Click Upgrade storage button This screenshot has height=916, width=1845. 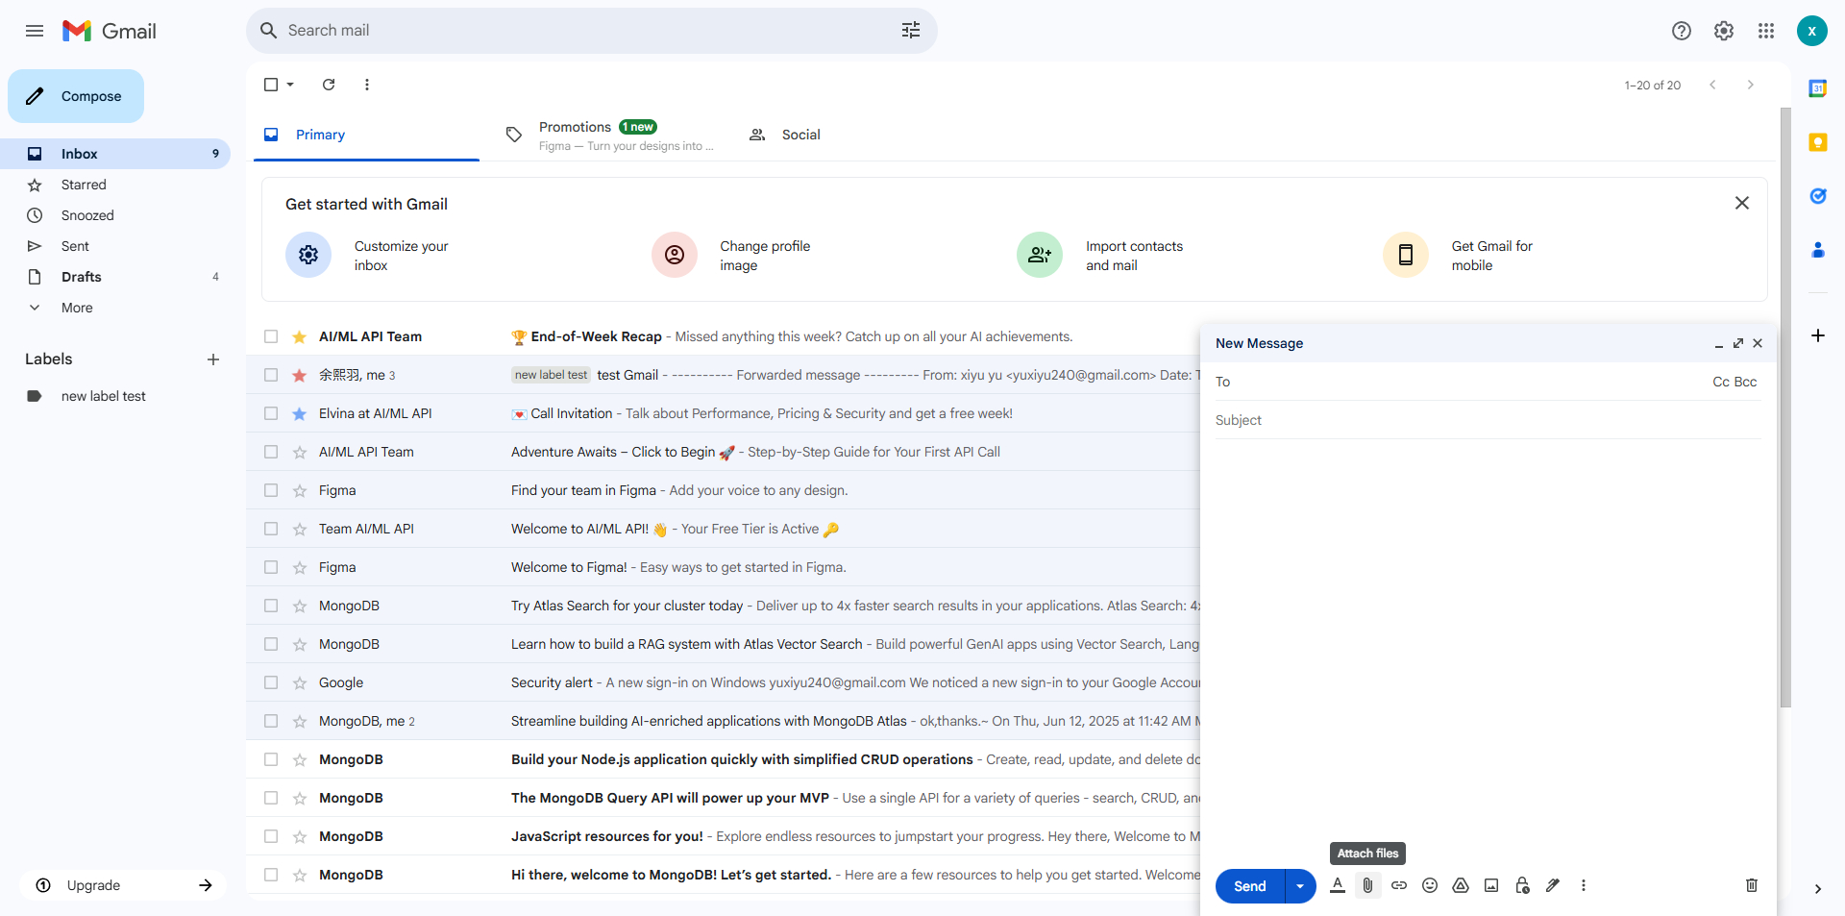pyautogui.click(x=123, y=885)
